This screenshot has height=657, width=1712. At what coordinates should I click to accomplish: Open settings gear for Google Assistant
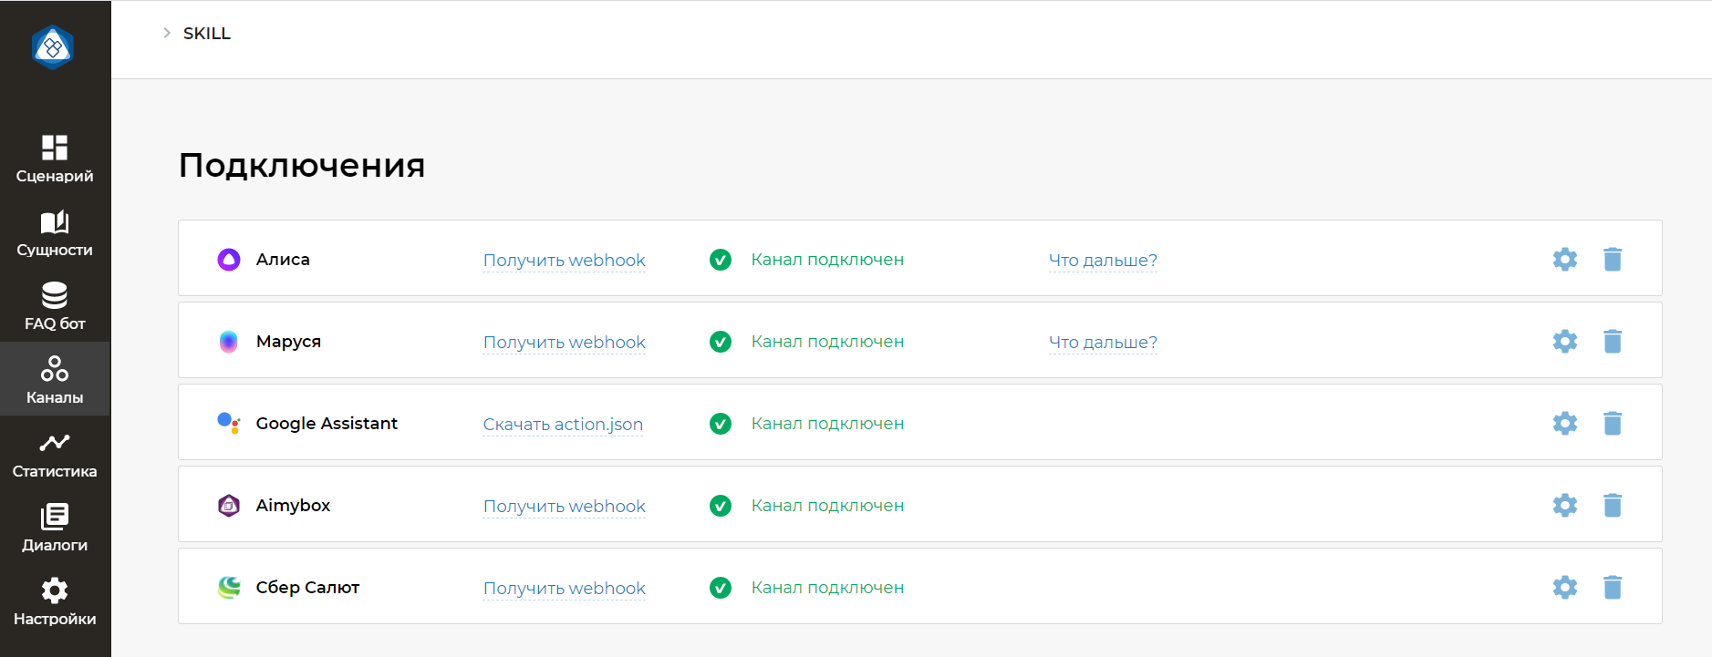pyautogui.click(x=1564, y=424)
